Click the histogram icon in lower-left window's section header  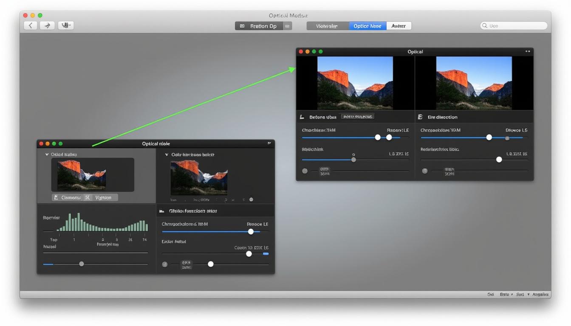[x=162, y=211]
